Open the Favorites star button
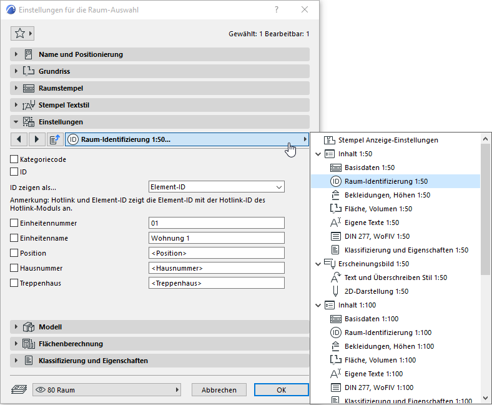Viewport: 492px width, 405px height. (x=22, y=33)
